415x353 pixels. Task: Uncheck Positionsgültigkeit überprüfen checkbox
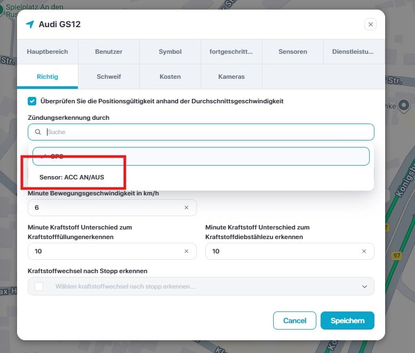[32, 101]
